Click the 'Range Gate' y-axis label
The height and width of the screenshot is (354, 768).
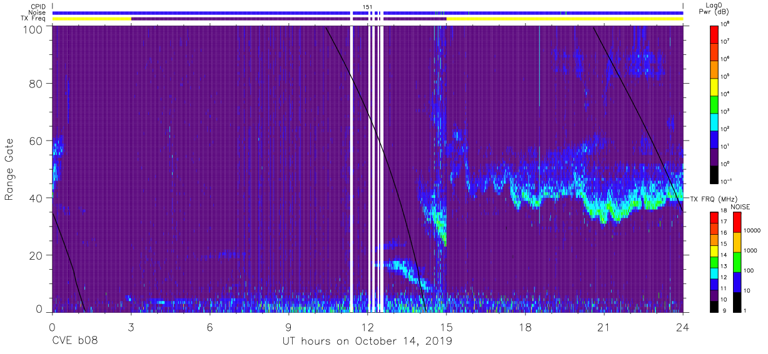[x=9, y=170]
